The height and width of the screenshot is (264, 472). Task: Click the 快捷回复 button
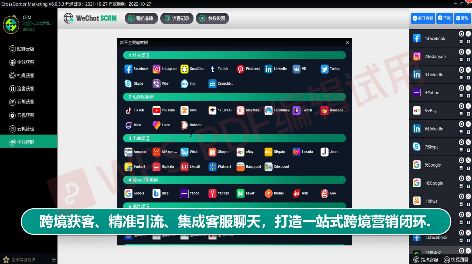456,260
